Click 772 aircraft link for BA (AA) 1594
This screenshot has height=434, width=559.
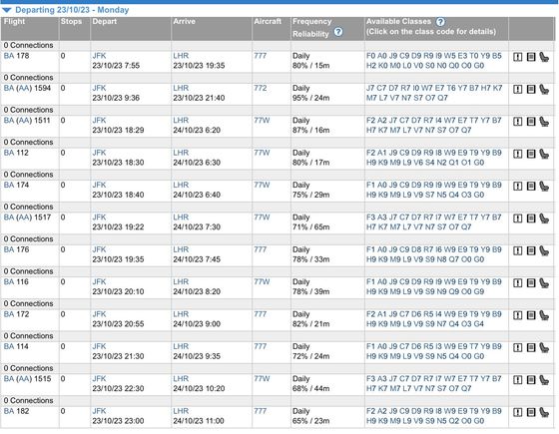point(261,89)
